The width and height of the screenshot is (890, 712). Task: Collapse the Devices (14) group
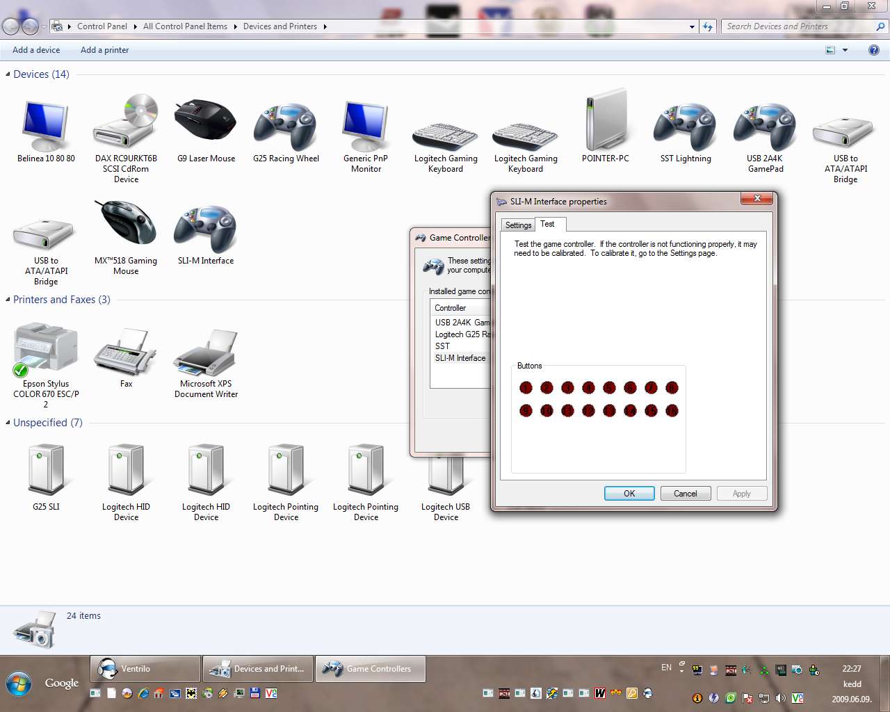(8, 74)
